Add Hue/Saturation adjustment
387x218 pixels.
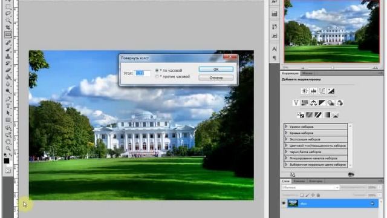(x=305, y=103)
